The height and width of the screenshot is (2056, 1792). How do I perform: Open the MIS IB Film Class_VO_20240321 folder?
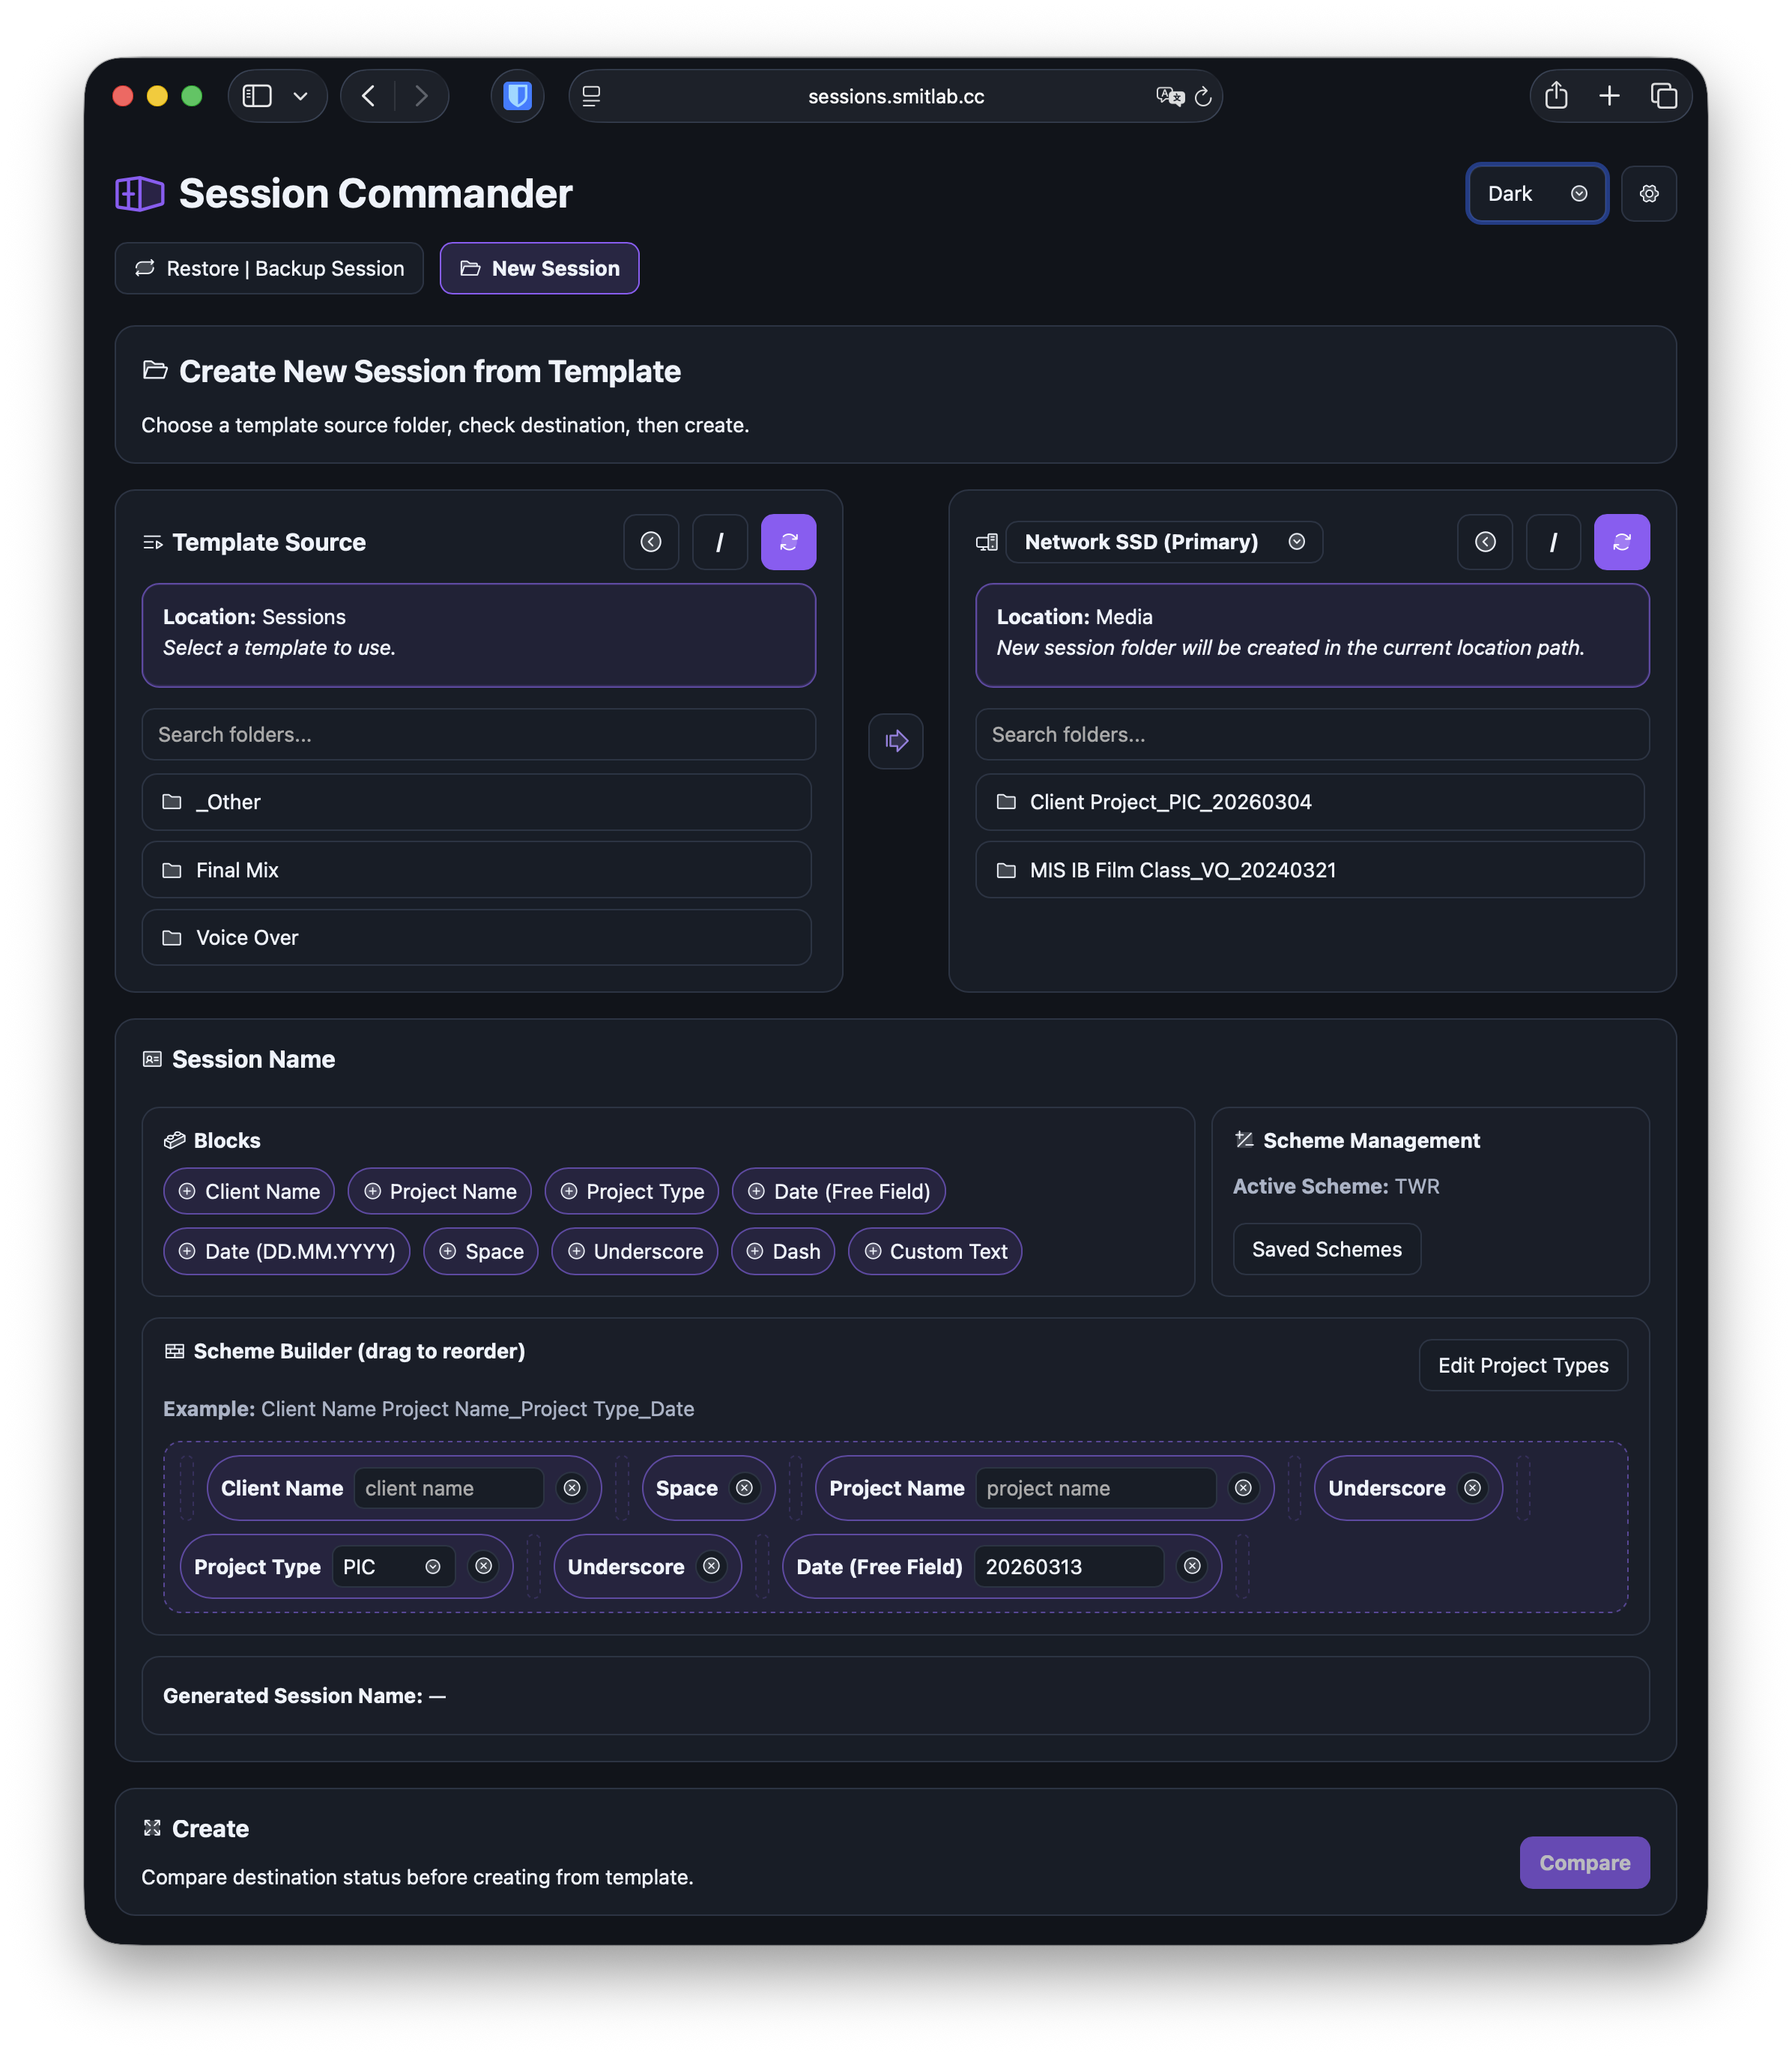pyautogui.click(x=1310, y=870)
